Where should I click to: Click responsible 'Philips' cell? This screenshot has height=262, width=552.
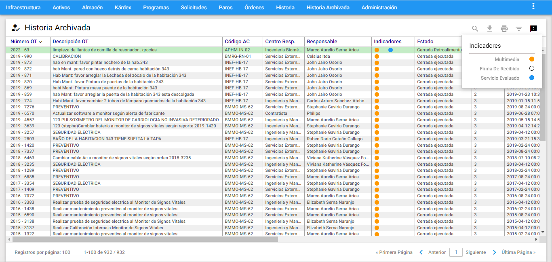pyautogui.click(x=313, y=114)
